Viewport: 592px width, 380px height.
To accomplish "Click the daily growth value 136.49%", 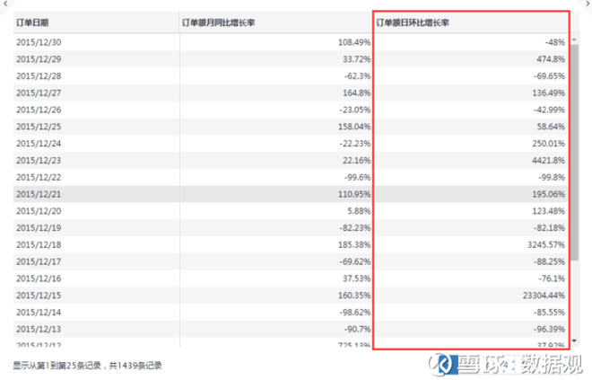I will [549, 93].
